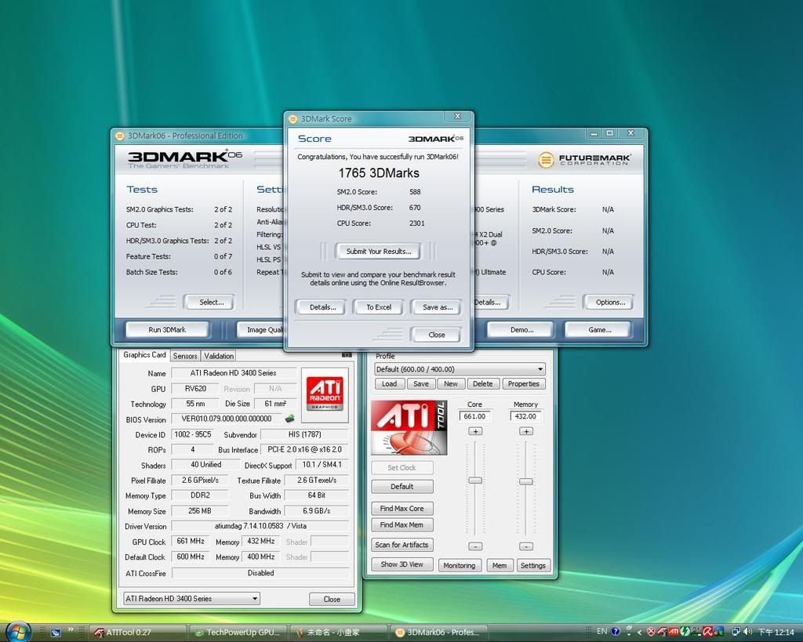Click the Core value field showing 661.00
803x642 pixels.
474,416
